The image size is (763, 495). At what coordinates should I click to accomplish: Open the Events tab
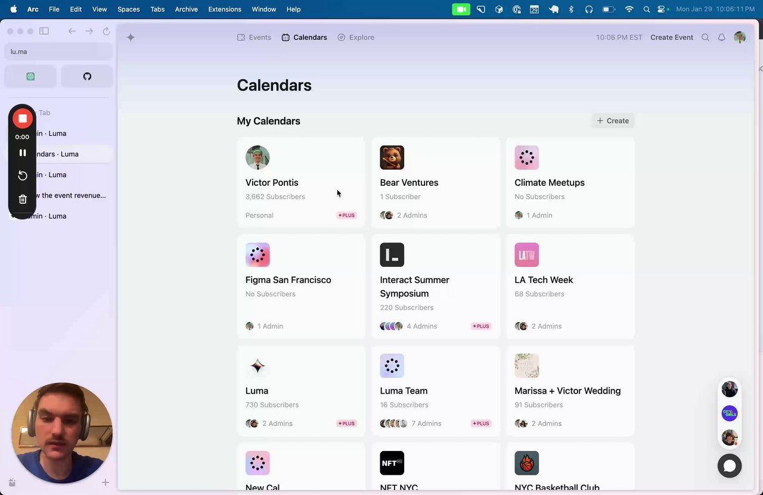pyautogui.click(x=254, y=37)
